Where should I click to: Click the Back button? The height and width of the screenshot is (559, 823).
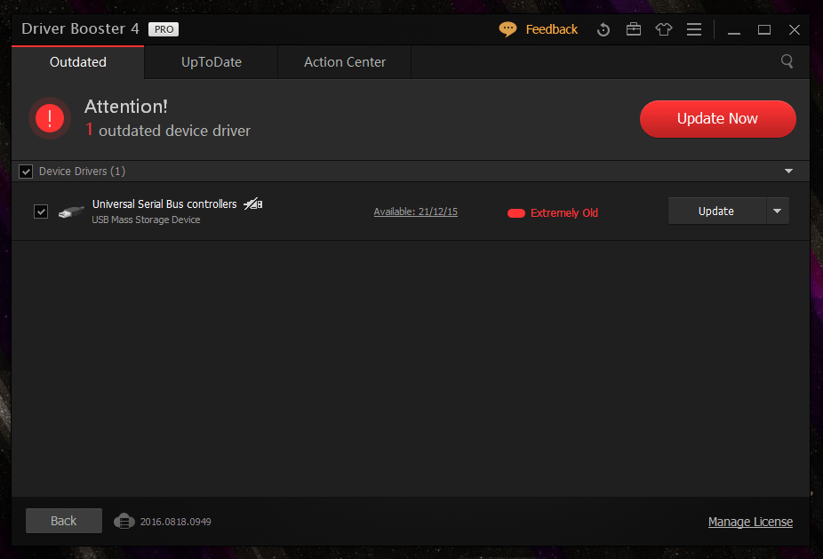64,521
